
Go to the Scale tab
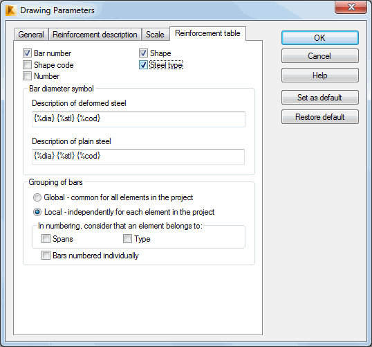coord(155,35)
